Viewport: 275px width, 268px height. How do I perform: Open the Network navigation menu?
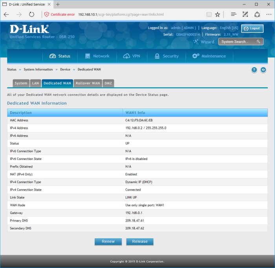click(97, 56)
